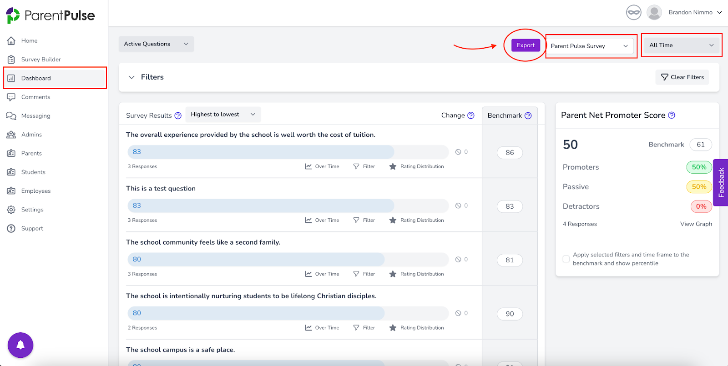Click the View Graph link
Viewport: 728px width, 366px height.
pos(696,224)
